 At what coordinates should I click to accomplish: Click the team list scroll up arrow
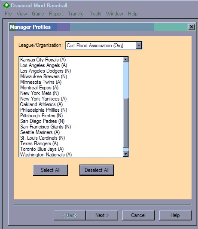click(125, 59)
